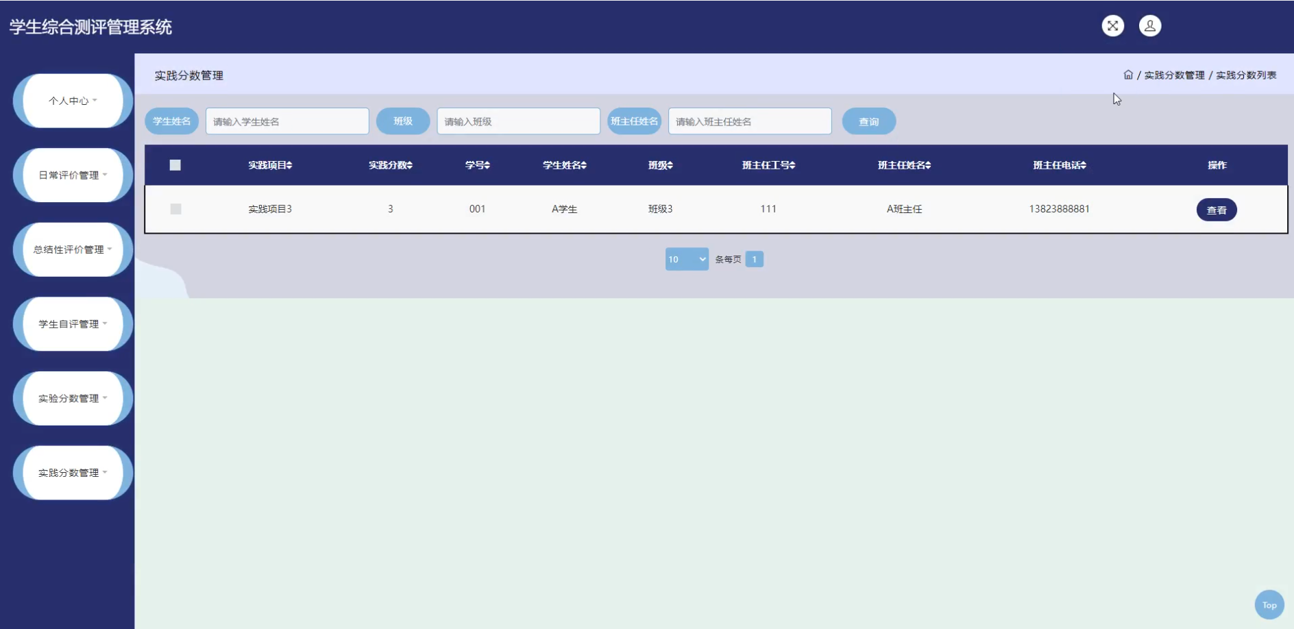Image resolution: width=1294 pixels, height=629 pixels.
Task: Click the 班主任姓名 filter label pill
Action: tap(635, 121)
